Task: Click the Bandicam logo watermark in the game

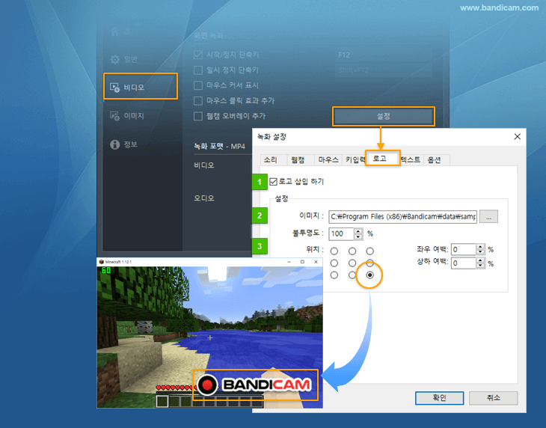Action: click(256, 386)
